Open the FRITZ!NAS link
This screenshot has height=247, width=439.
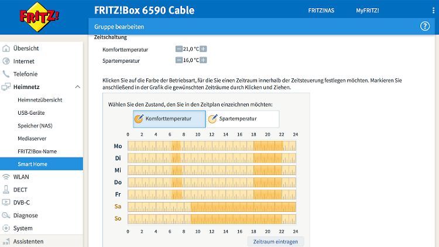(x=321, y=11)
